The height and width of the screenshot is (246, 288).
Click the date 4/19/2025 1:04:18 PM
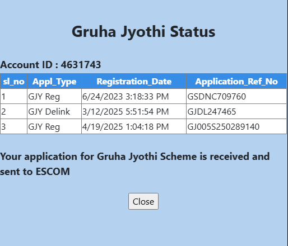(126, 127)
